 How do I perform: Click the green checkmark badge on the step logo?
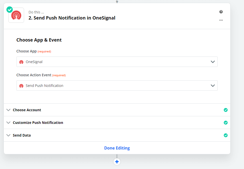(10, 10)
